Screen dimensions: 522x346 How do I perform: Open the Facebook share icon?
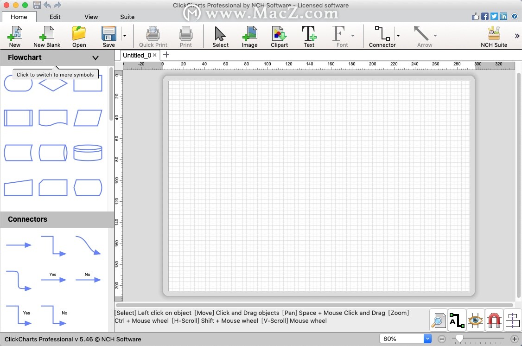point(485,16)
